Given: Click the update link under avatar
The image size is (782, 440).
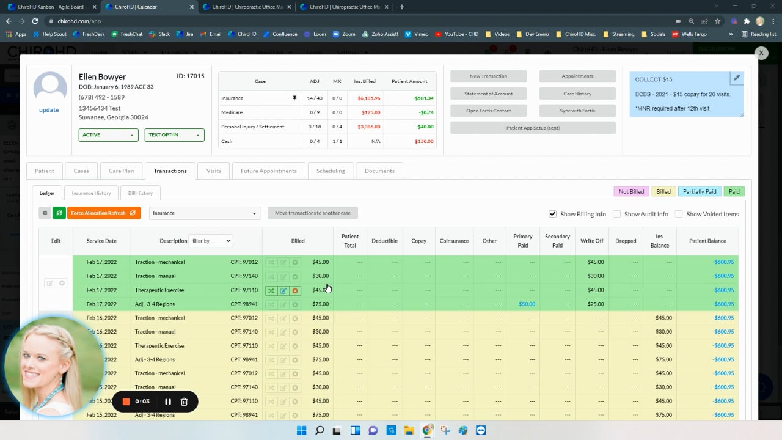Looking at the screenshot, I should 49,110.
